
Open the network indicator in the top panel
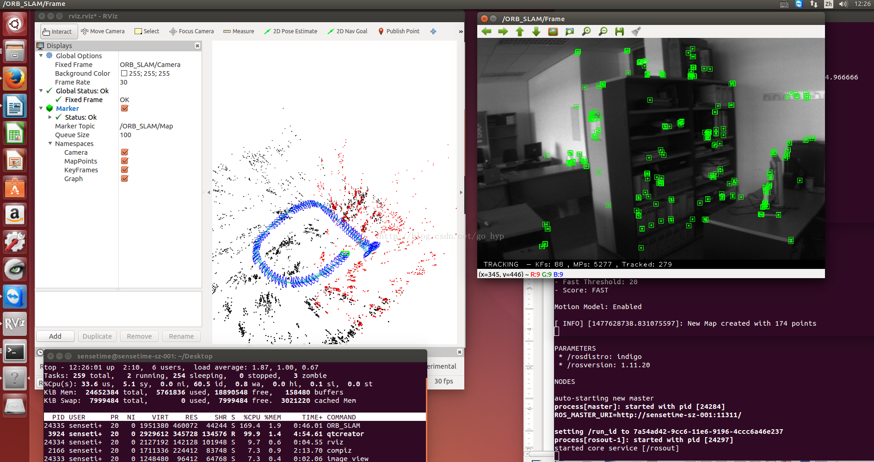pos(814,4)
